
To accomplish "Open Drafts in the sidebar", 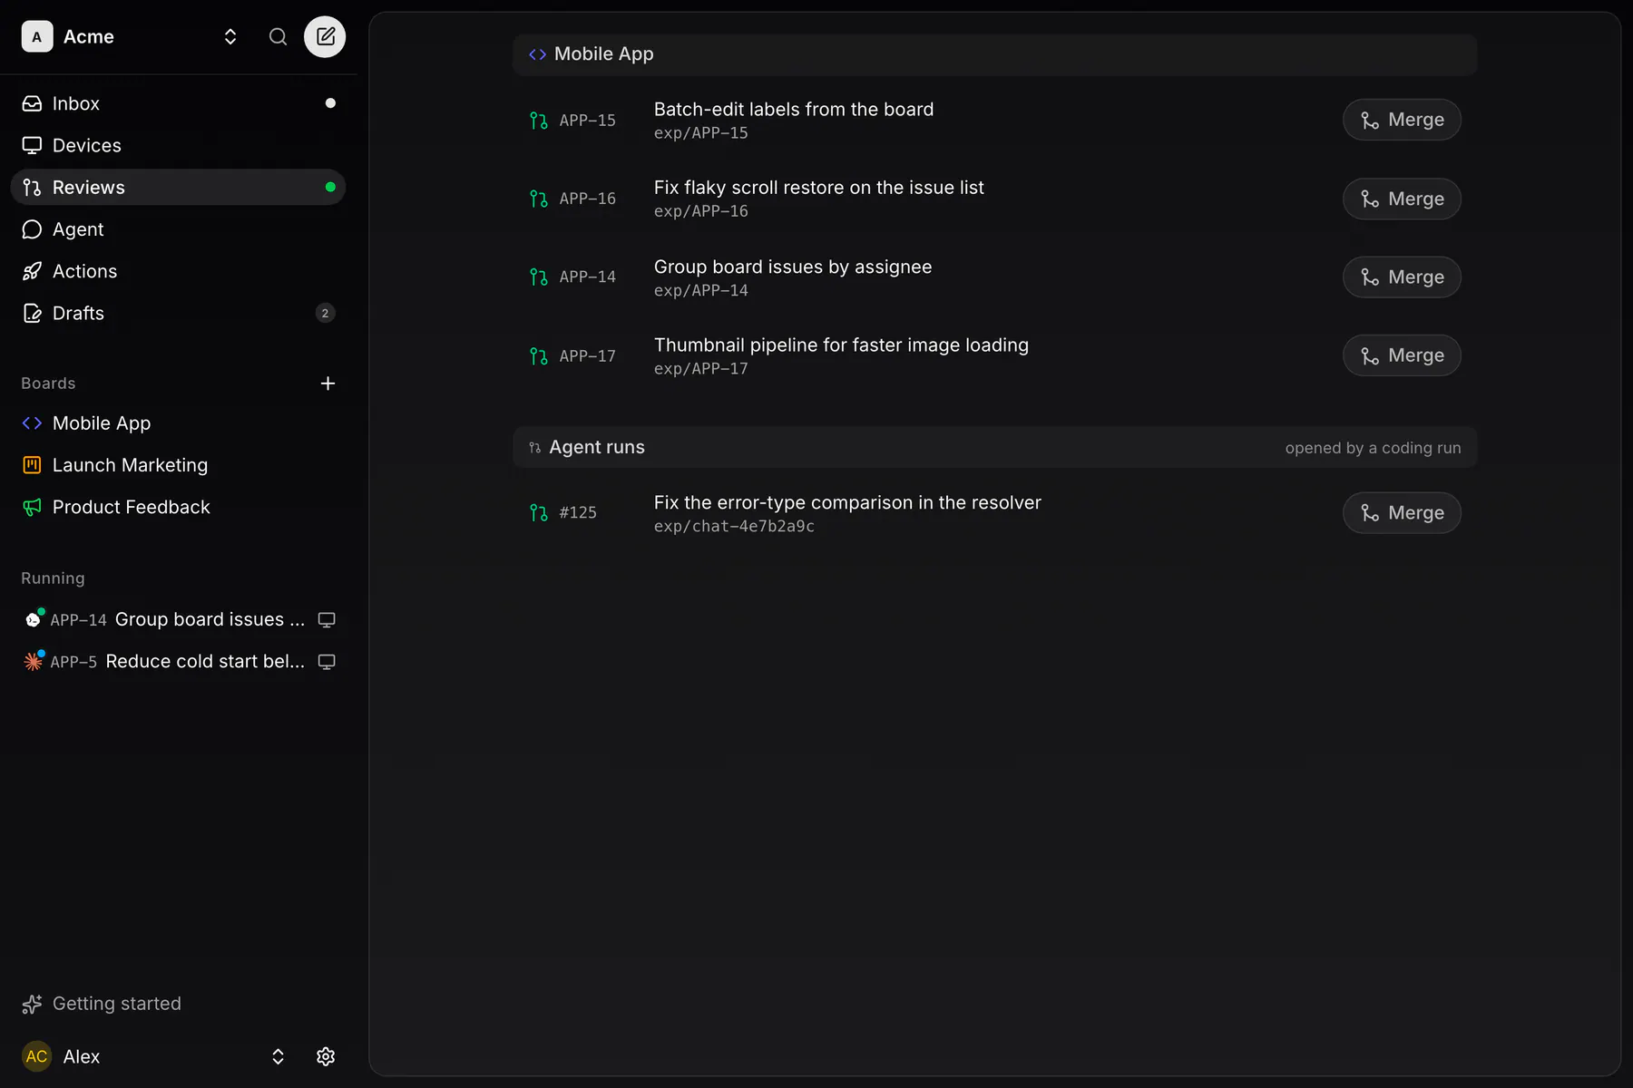I will click(x=178, y=313).
